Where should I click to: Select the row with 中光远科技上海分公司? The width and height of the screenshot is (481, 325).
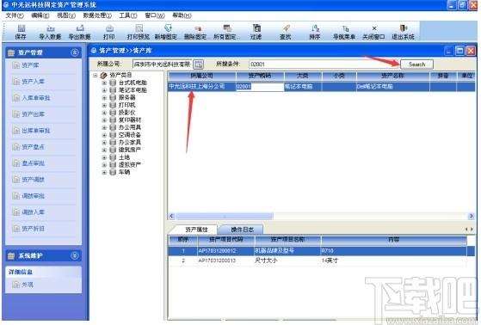[x=322, y=87]
